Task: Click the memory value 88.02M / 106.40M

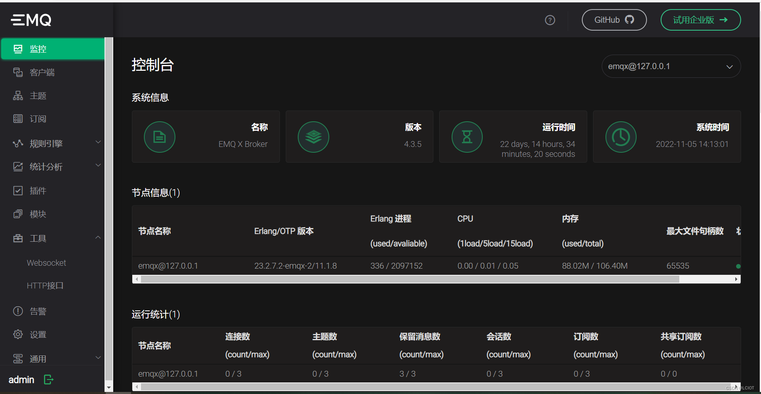Action: tap(595, 266)
